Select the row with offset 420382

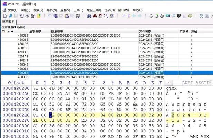(107, 77)
